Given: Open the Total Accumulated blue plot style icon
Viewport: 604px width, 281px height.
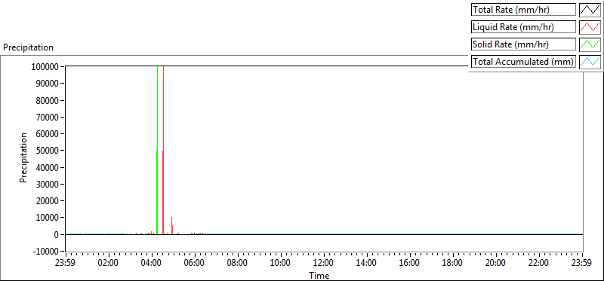Looking at the screenshot, I should (590, 62).
